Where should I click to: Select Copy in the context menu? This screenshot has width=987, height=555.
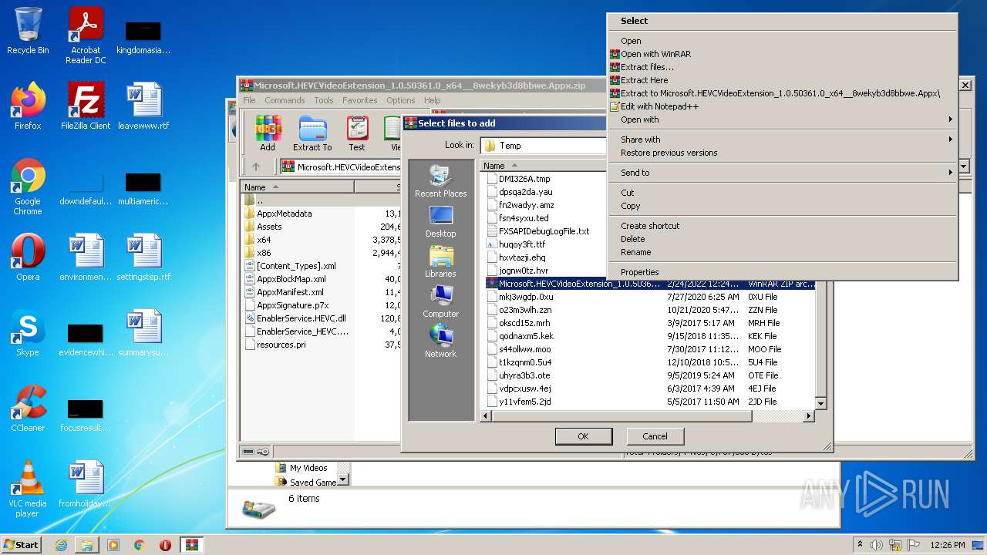[x=782, y=206]
